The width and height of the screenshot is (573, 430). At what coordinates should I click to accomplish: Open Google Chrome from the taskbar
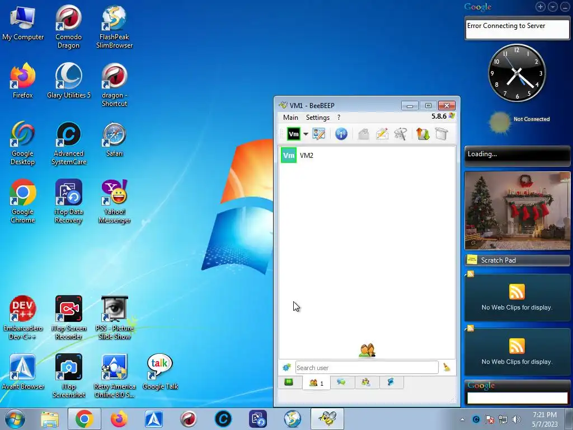(84, 419)
